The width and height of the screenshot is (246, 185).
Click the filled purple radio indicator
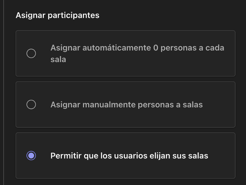pyautogui.click(x=31, y=156)
